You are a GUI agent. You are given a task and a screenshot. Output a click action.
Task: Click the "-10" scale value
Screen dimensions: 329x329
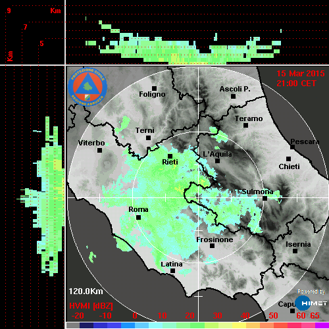click(x=105, y=316)
